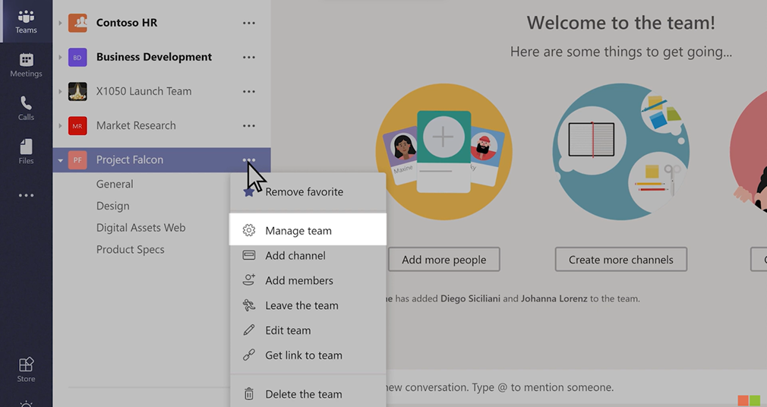Open more options for Market Research
767x407 pixels.
249,126
